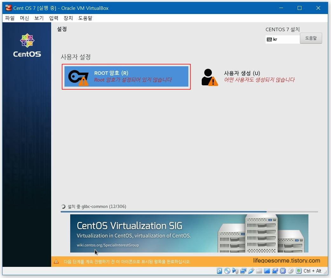Click the Ctrl + Alt host key label
Image resolution: width=331 pixels, height=278 pixels.
(313, 271)
